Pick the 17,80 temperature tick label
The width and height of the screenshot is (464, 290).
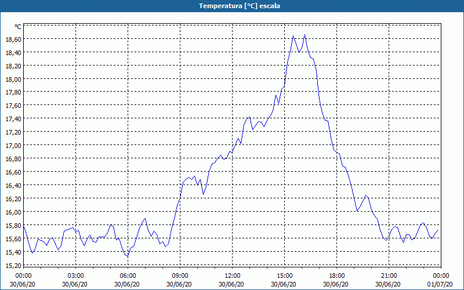click(x=13, y=92)
